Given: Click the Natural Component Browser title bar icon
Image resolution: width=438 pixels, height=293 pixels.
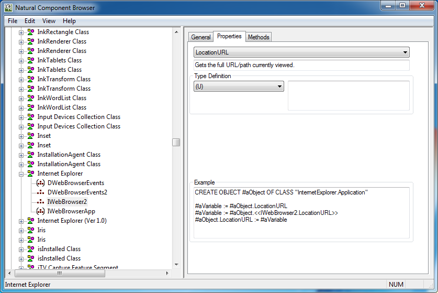Looking at the screenshot, I should tap(8, 7).
